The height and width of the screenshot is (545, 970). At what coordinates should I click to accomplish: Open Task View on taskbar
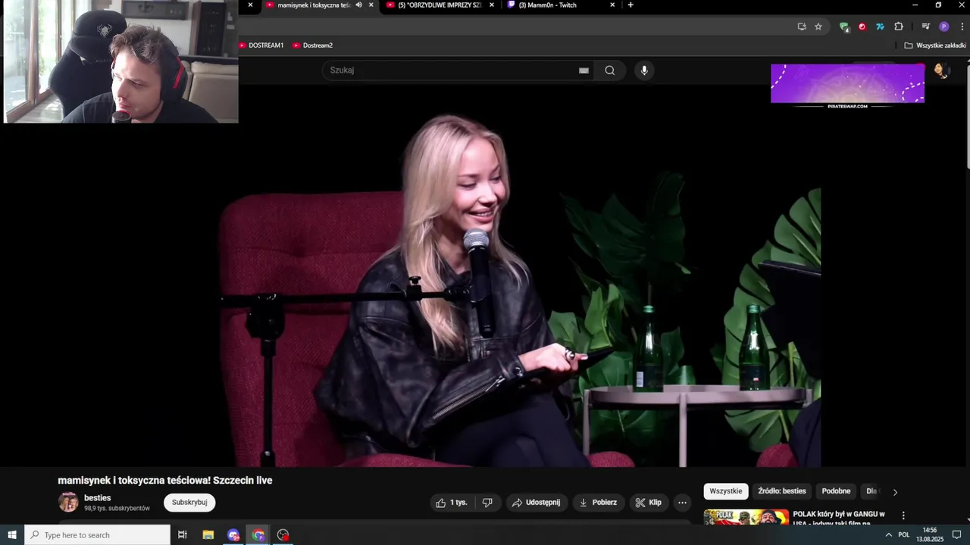pos(183,535)
